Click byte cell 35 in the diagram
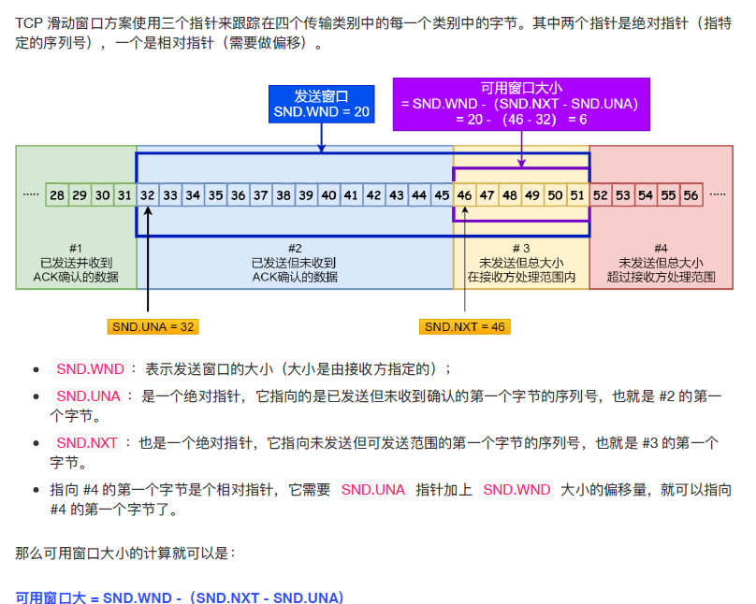 pyautogui.click(x=215, y=195)
